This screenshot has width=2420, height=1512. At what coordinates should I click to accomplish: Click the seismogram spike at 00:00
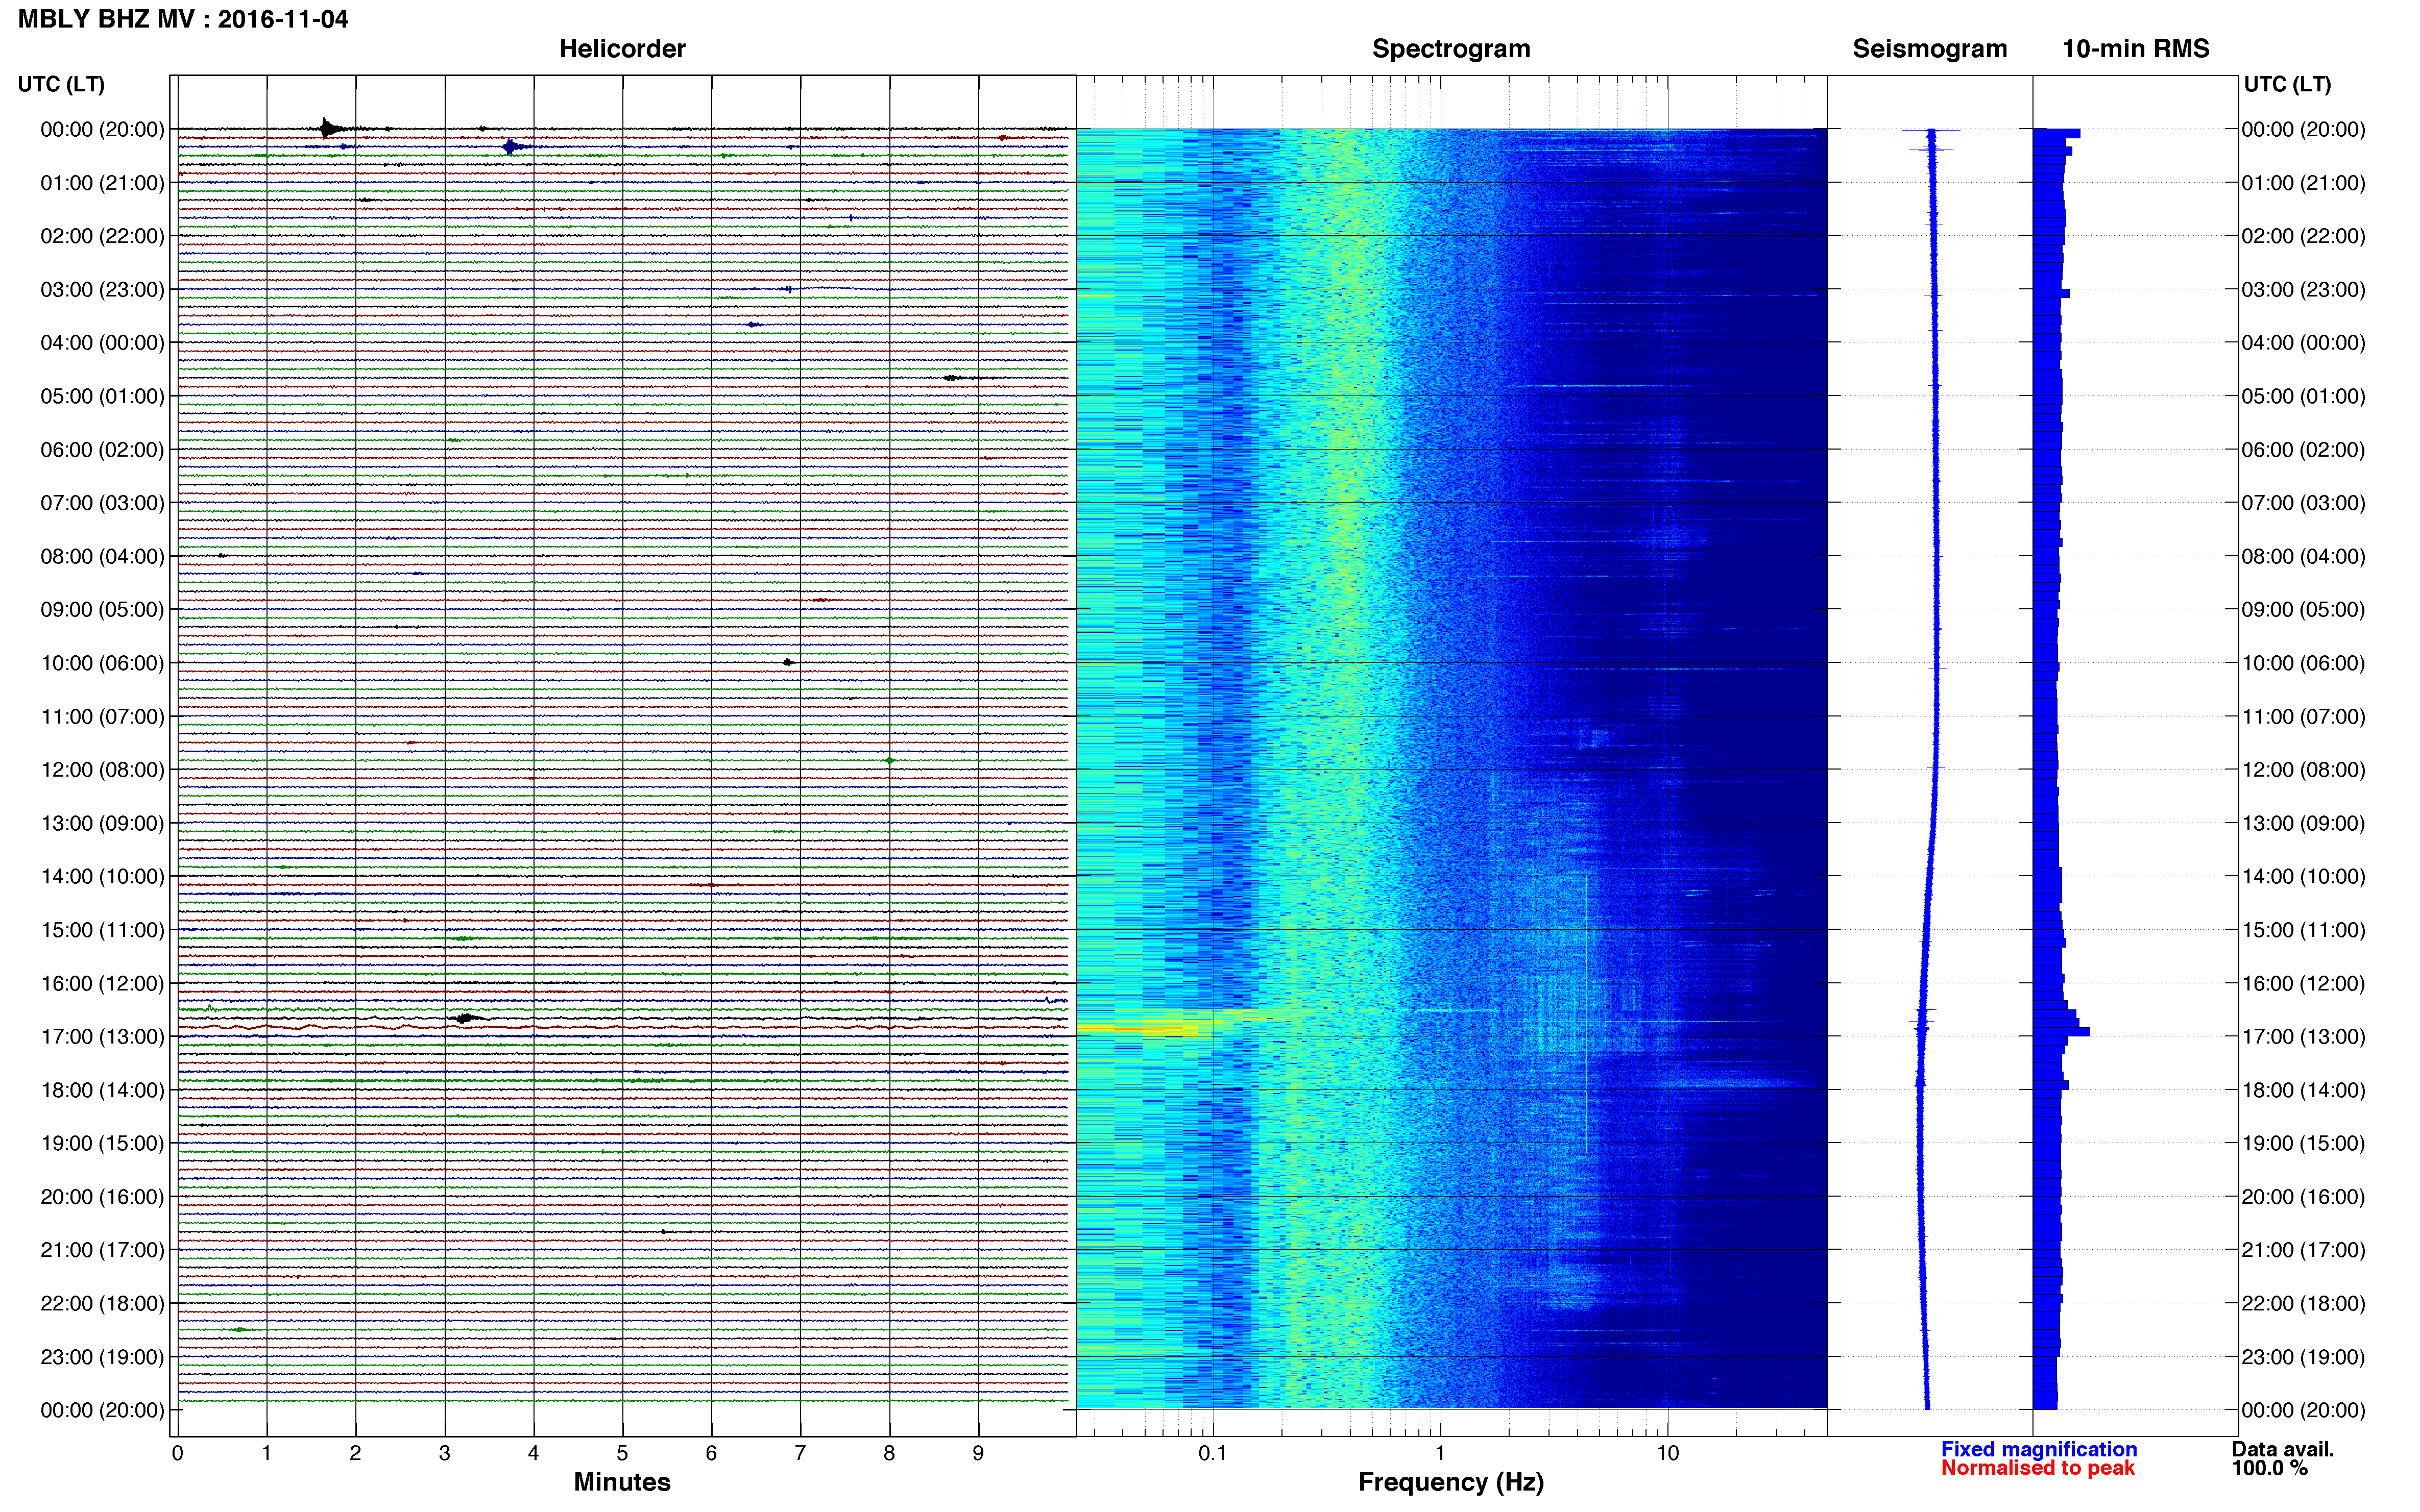1932,131
